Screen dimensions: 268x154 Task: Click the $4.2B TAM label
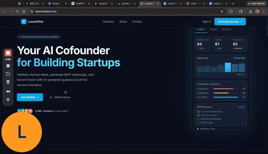coord(239,58)
